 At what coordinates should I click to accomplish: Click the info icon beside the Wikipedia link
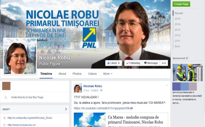tap(5, 118)
